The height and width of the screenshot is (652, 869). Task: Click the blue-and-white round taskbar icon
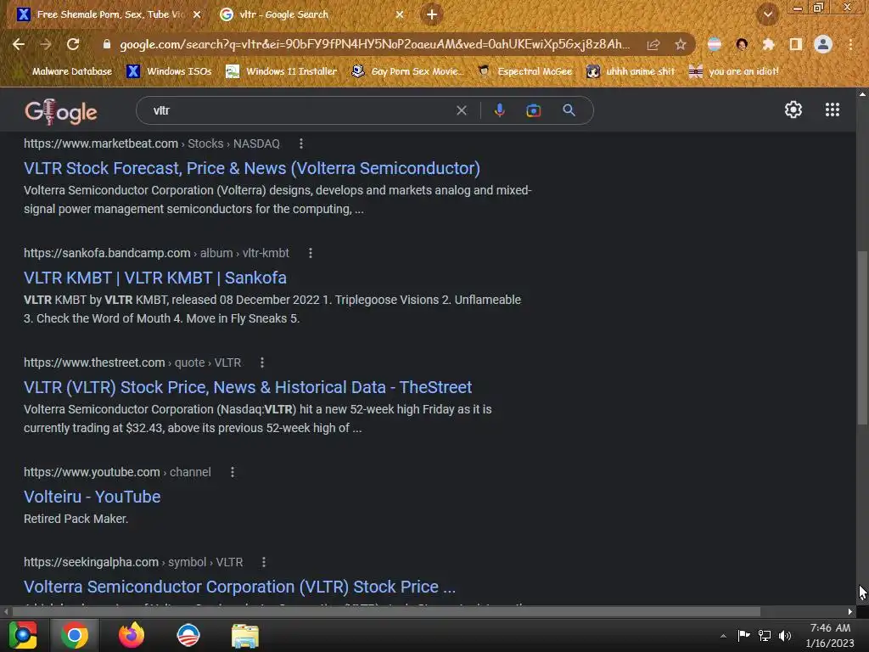(x=188, y=635)
